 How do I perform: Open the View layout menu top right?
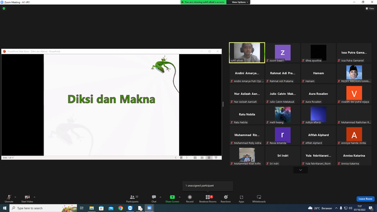coord(370,8)
